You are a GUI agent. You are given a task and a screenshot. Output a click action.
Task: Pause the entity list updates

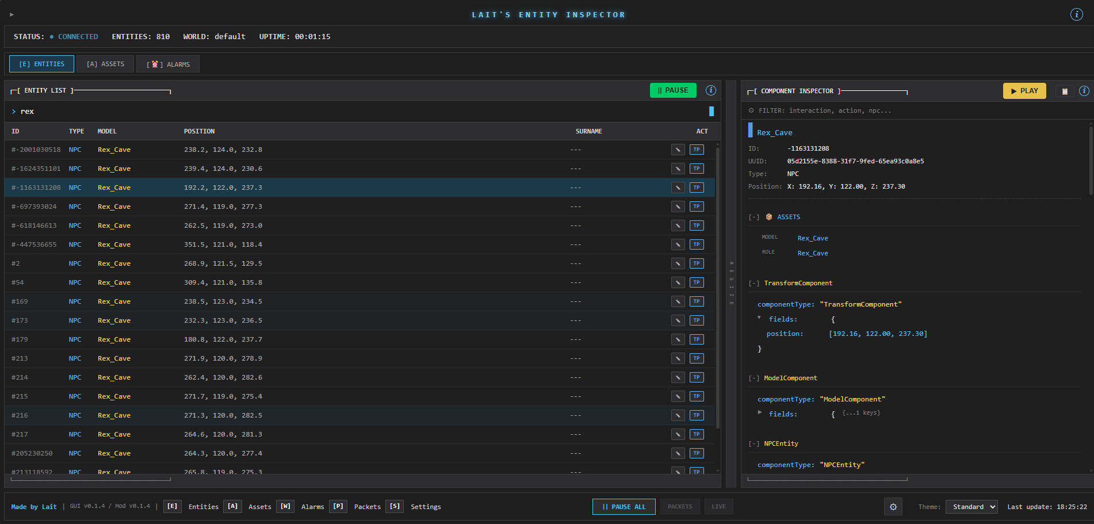coord(673,90)
